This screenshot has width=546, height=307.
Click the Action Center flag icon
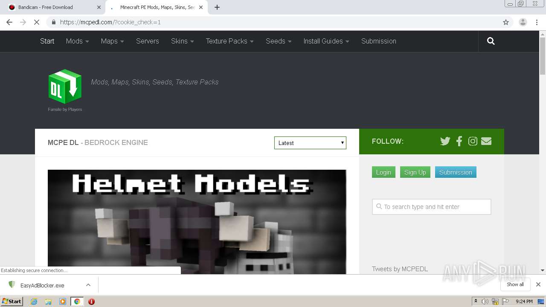pyautogui.click(x=505, y=301)
